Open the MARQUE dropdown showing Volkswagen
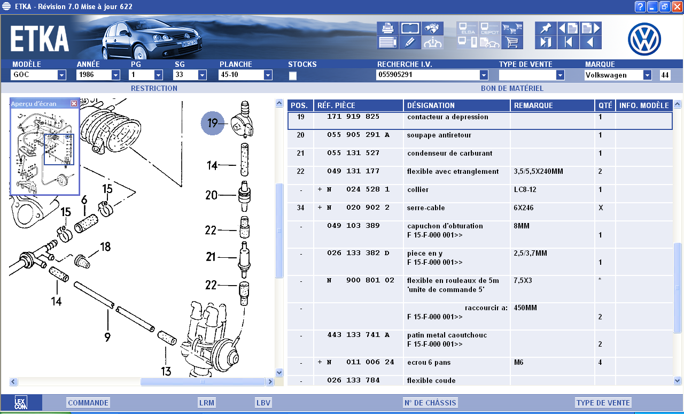Image resolution: width=684 pixels, height=414 pixels. 648,75
